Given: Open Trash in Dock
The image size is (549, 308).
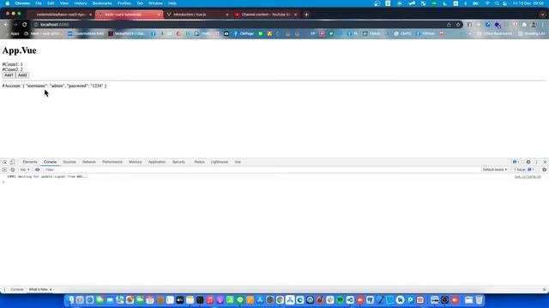Looking at the screenshot, I should tap(479, 299).
